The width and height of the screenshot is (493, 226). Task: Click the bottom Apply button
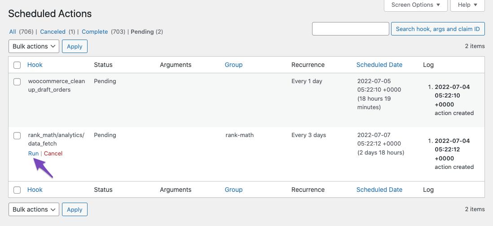click(75, 210)
